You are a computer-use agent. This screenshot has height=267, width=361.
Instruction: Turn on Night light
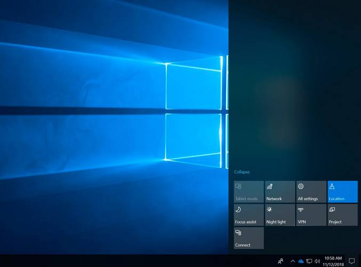[x=280, y=215]
